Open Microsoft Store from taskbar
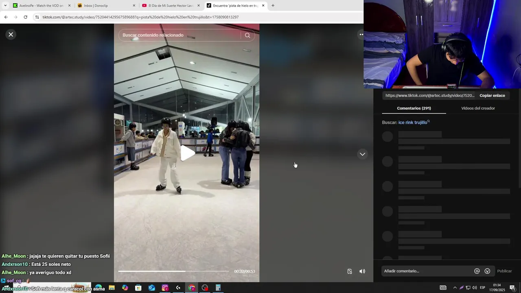 click(138, 288)
